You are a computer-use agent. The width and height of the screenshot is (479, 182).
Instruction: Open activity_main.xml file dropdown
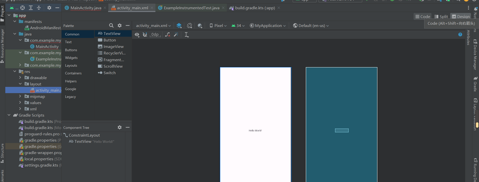point(153,25)
